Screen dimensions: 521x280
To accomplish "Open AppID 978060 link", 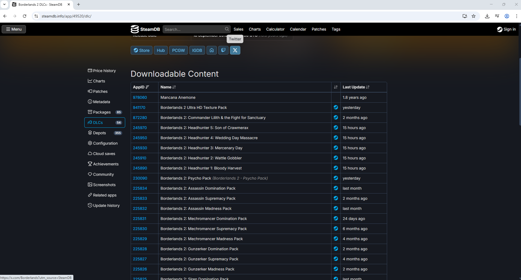I will point(140,97).
